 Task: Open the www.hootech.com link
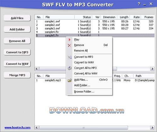18,128
